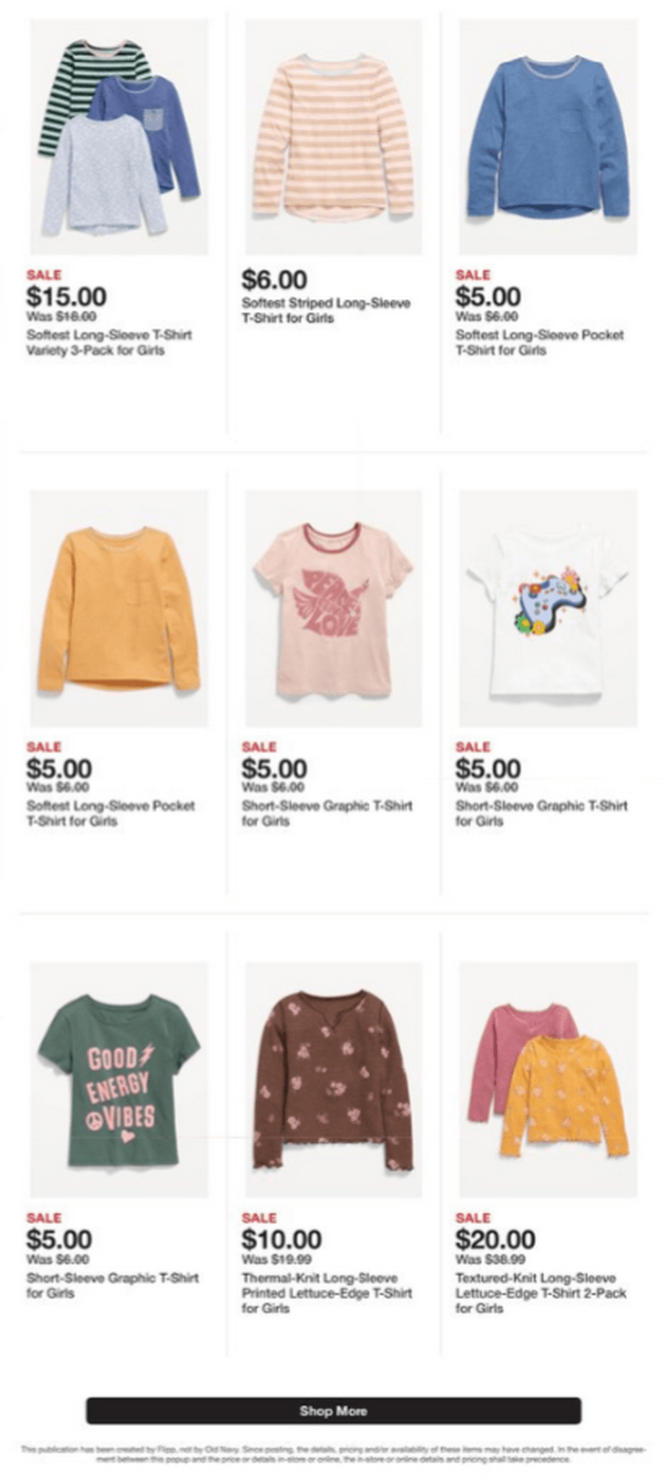Image resolution: width=664 pixels, height=1479 pixels.
Task: Click Short-Sleeve Graphic T-Shirt title under green tee
Action: pos(112,1285)
